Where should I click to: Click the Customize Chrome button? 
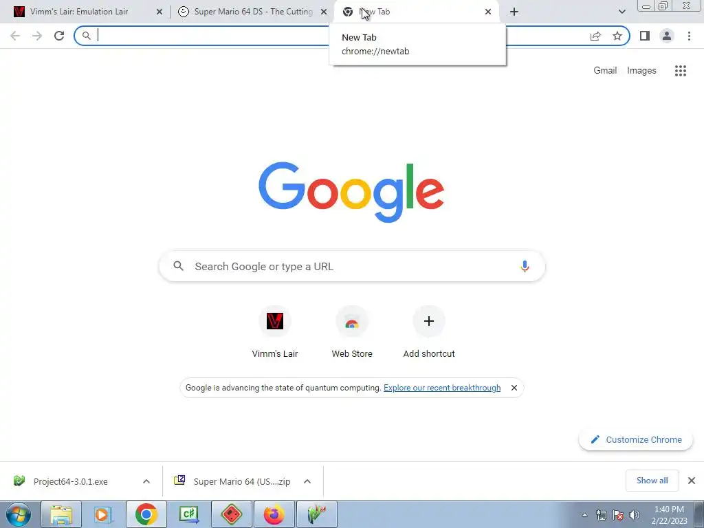click(x=636, y=439)
